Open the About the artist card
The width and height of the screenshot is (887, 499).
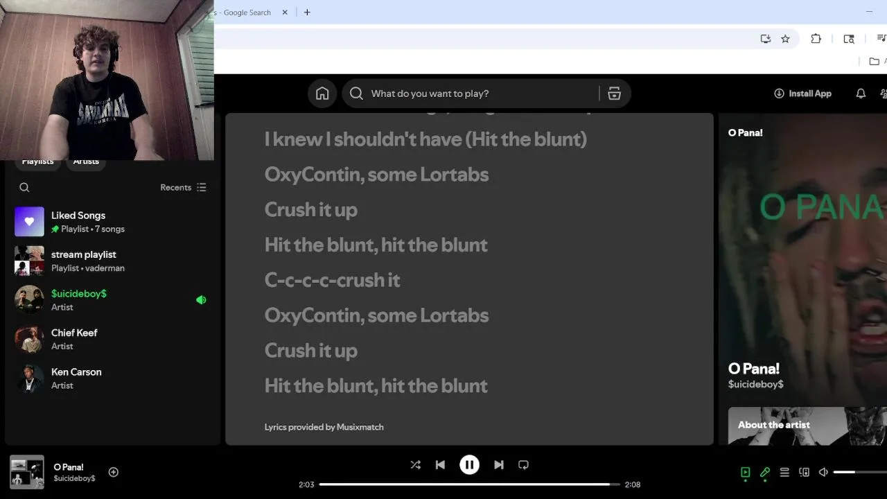click(x=807, y=426)
